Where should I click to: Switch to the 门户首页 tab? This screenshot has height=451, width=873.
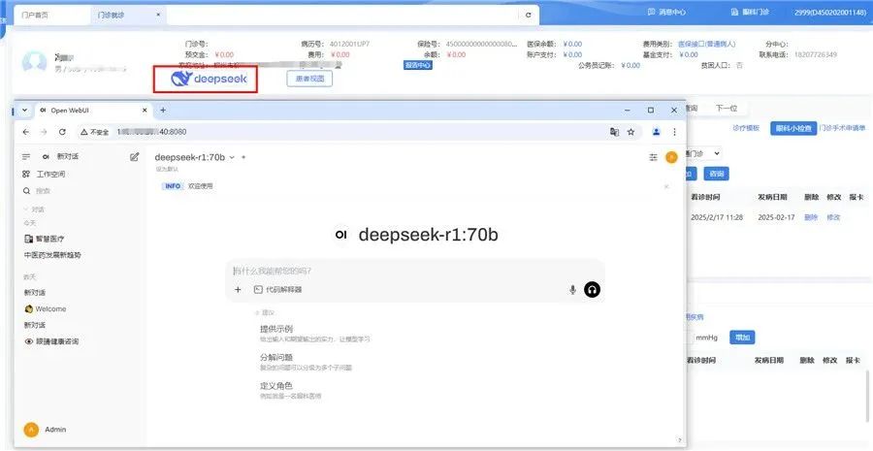(35, 16)
